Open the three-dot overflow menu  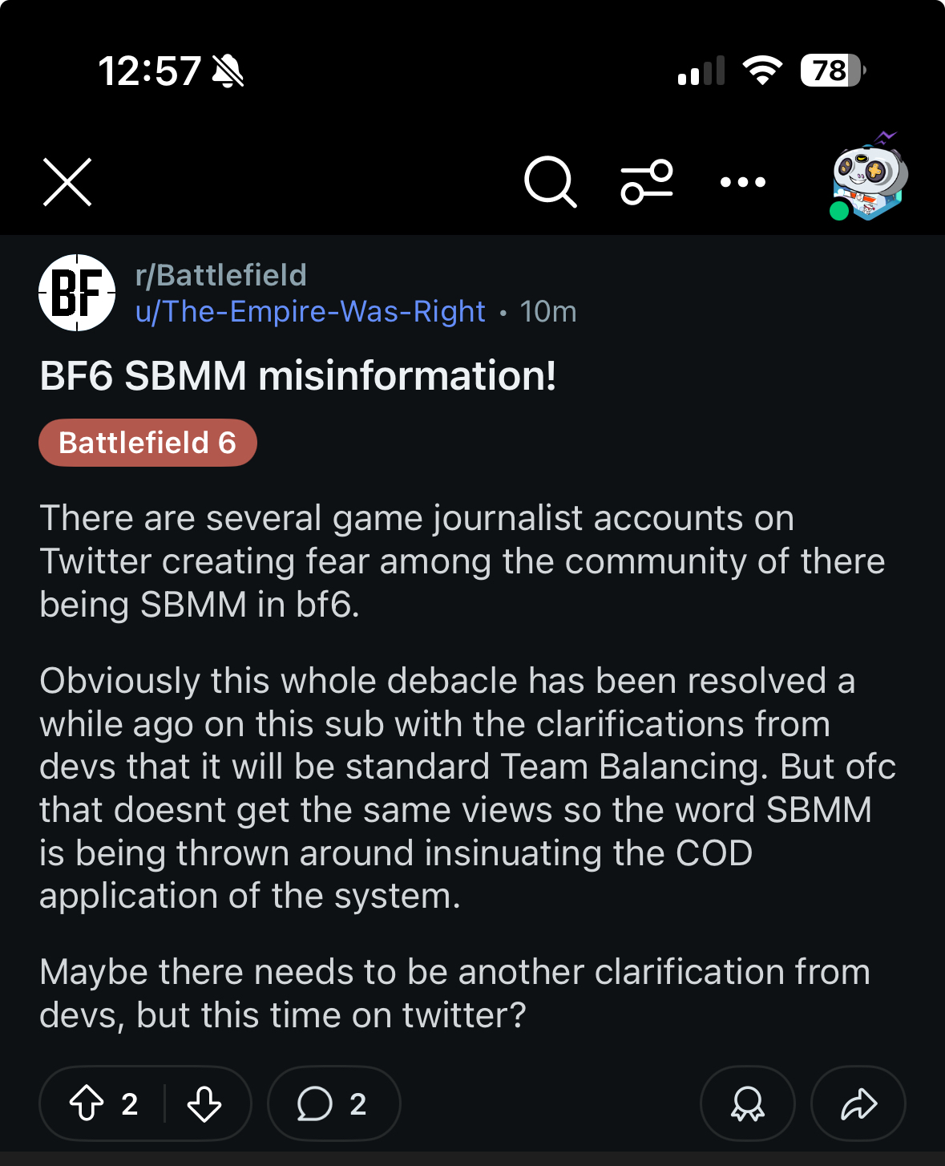(742, 182)
